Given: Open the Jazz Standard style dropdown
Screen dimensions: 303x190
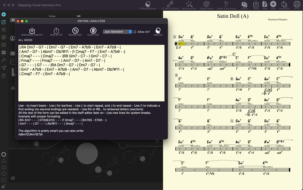Looking at the screenshot, I should pyautogui.click(x=118, y=32).
